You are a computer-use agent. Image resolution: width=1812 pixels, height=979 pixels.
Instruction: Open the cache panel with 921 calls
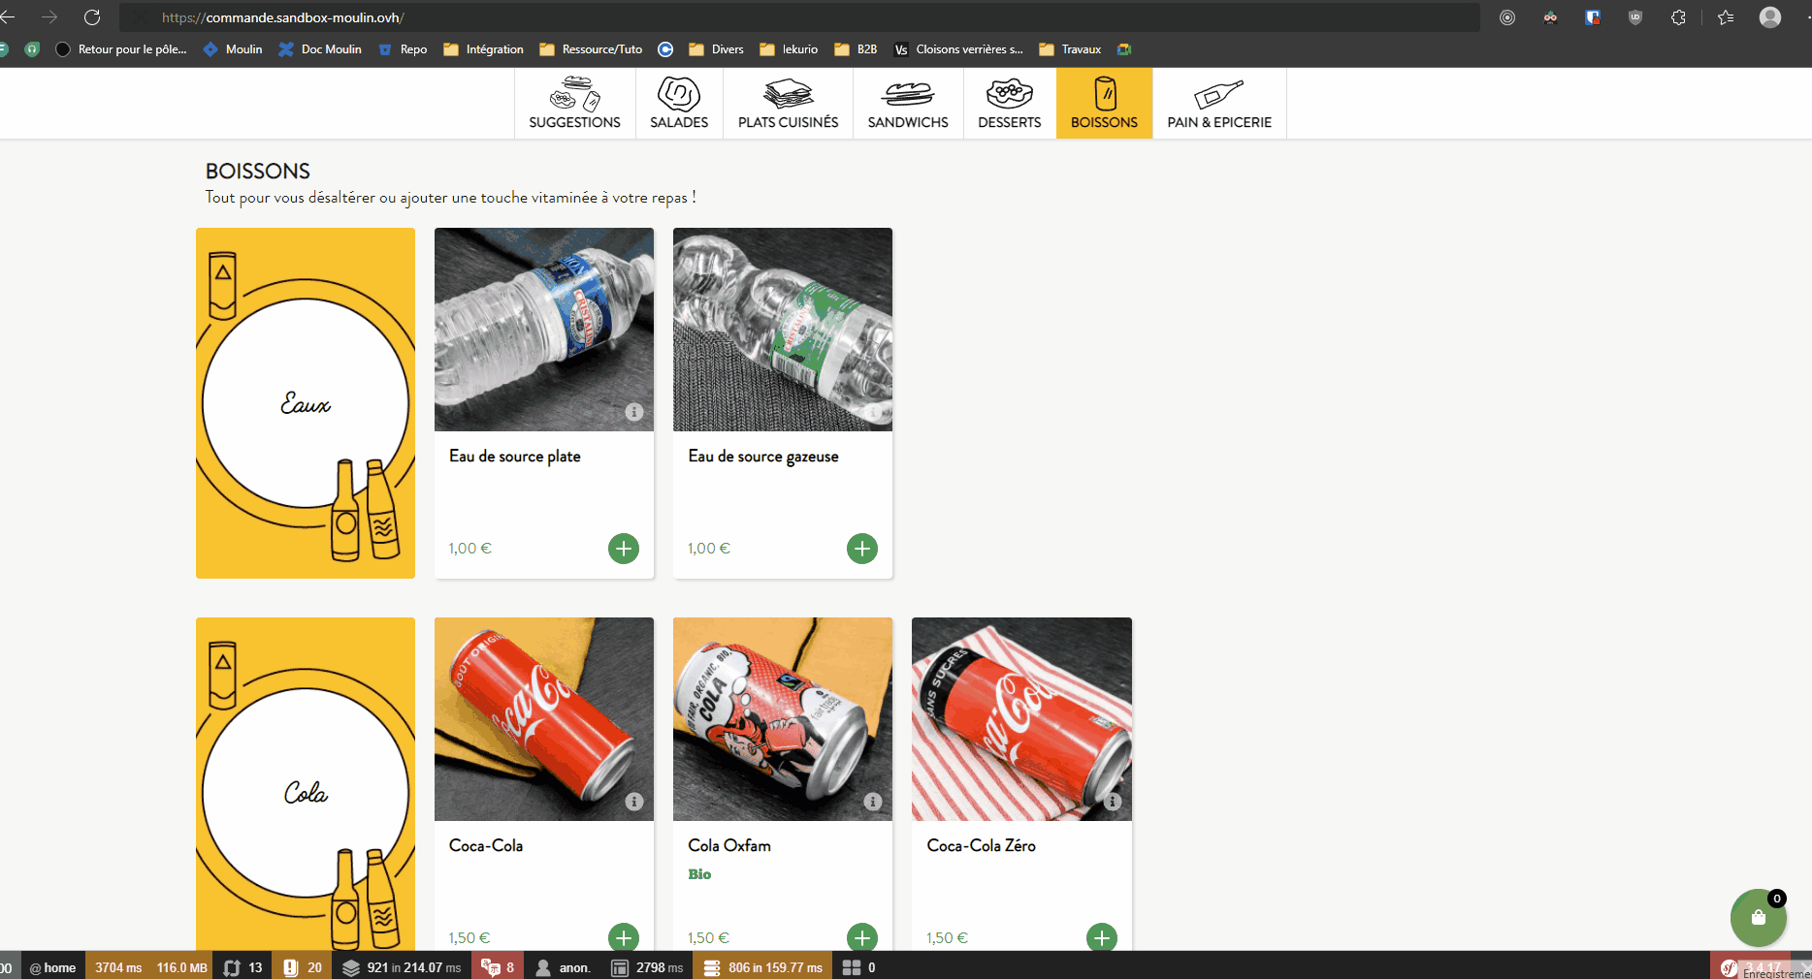tap(402, 967)
